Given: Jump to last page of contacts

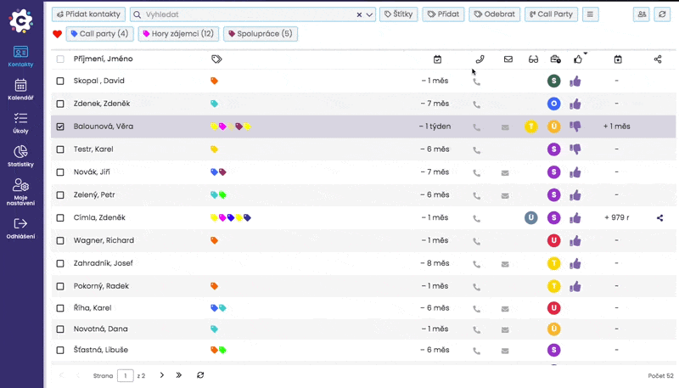Looking at the screenshot, I should pos(179,374).
